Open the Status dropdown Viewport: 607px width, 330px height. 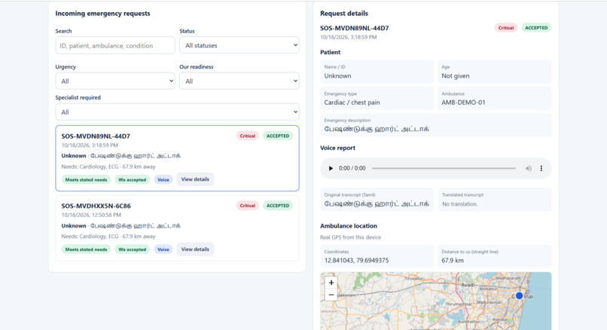(x=239, y=45)
